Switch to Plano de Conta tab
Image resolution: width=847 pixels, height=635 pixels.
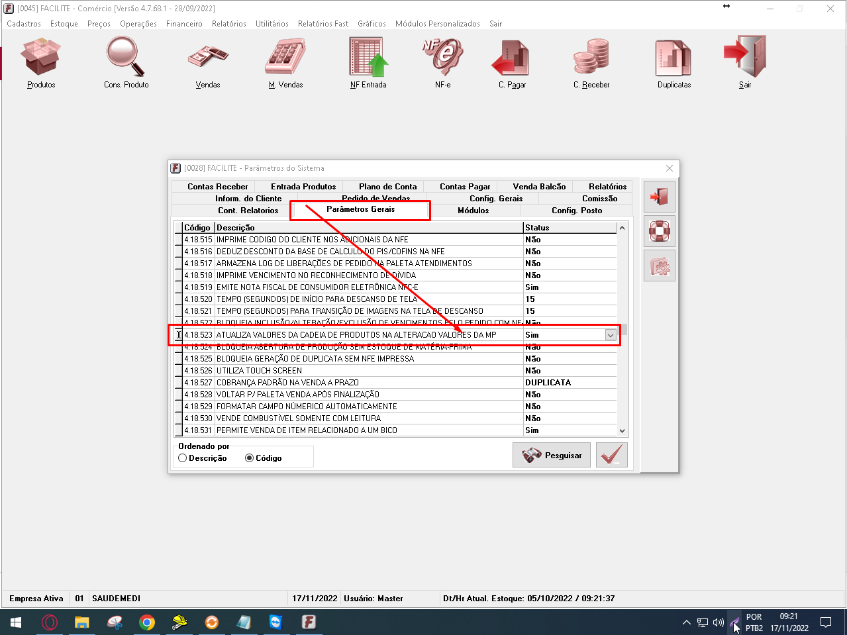point(388,187)
